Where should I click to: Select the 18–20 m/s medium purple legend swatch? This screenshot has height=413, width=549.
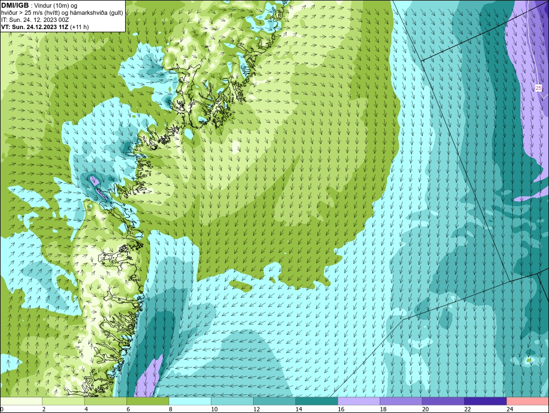coord(401,401)
